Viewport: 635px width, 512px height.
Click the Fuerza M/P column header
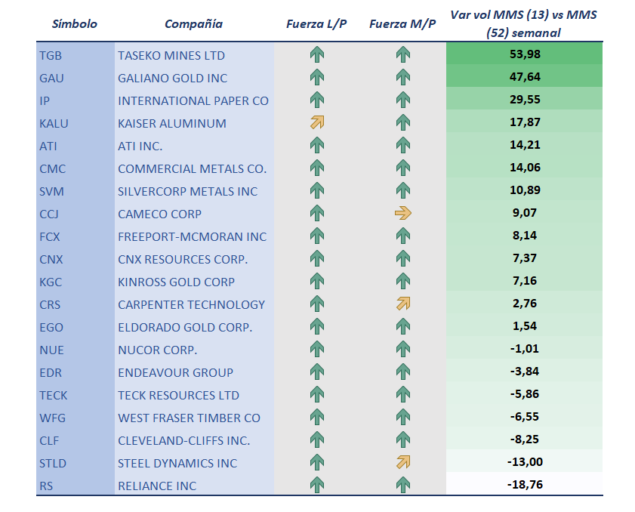[x=402, y=24]
